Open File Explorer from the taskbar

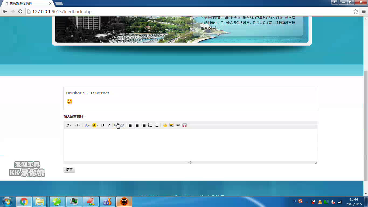tap(40, 202)
